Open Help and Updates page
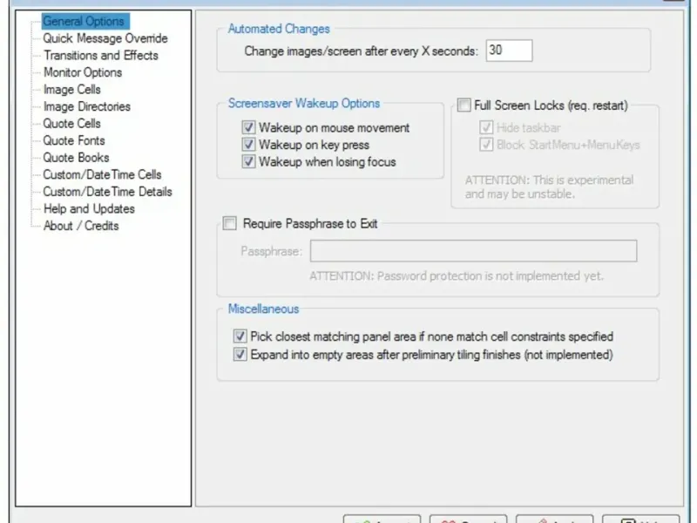Screen dimensions: 697x523 pos(89,208)
